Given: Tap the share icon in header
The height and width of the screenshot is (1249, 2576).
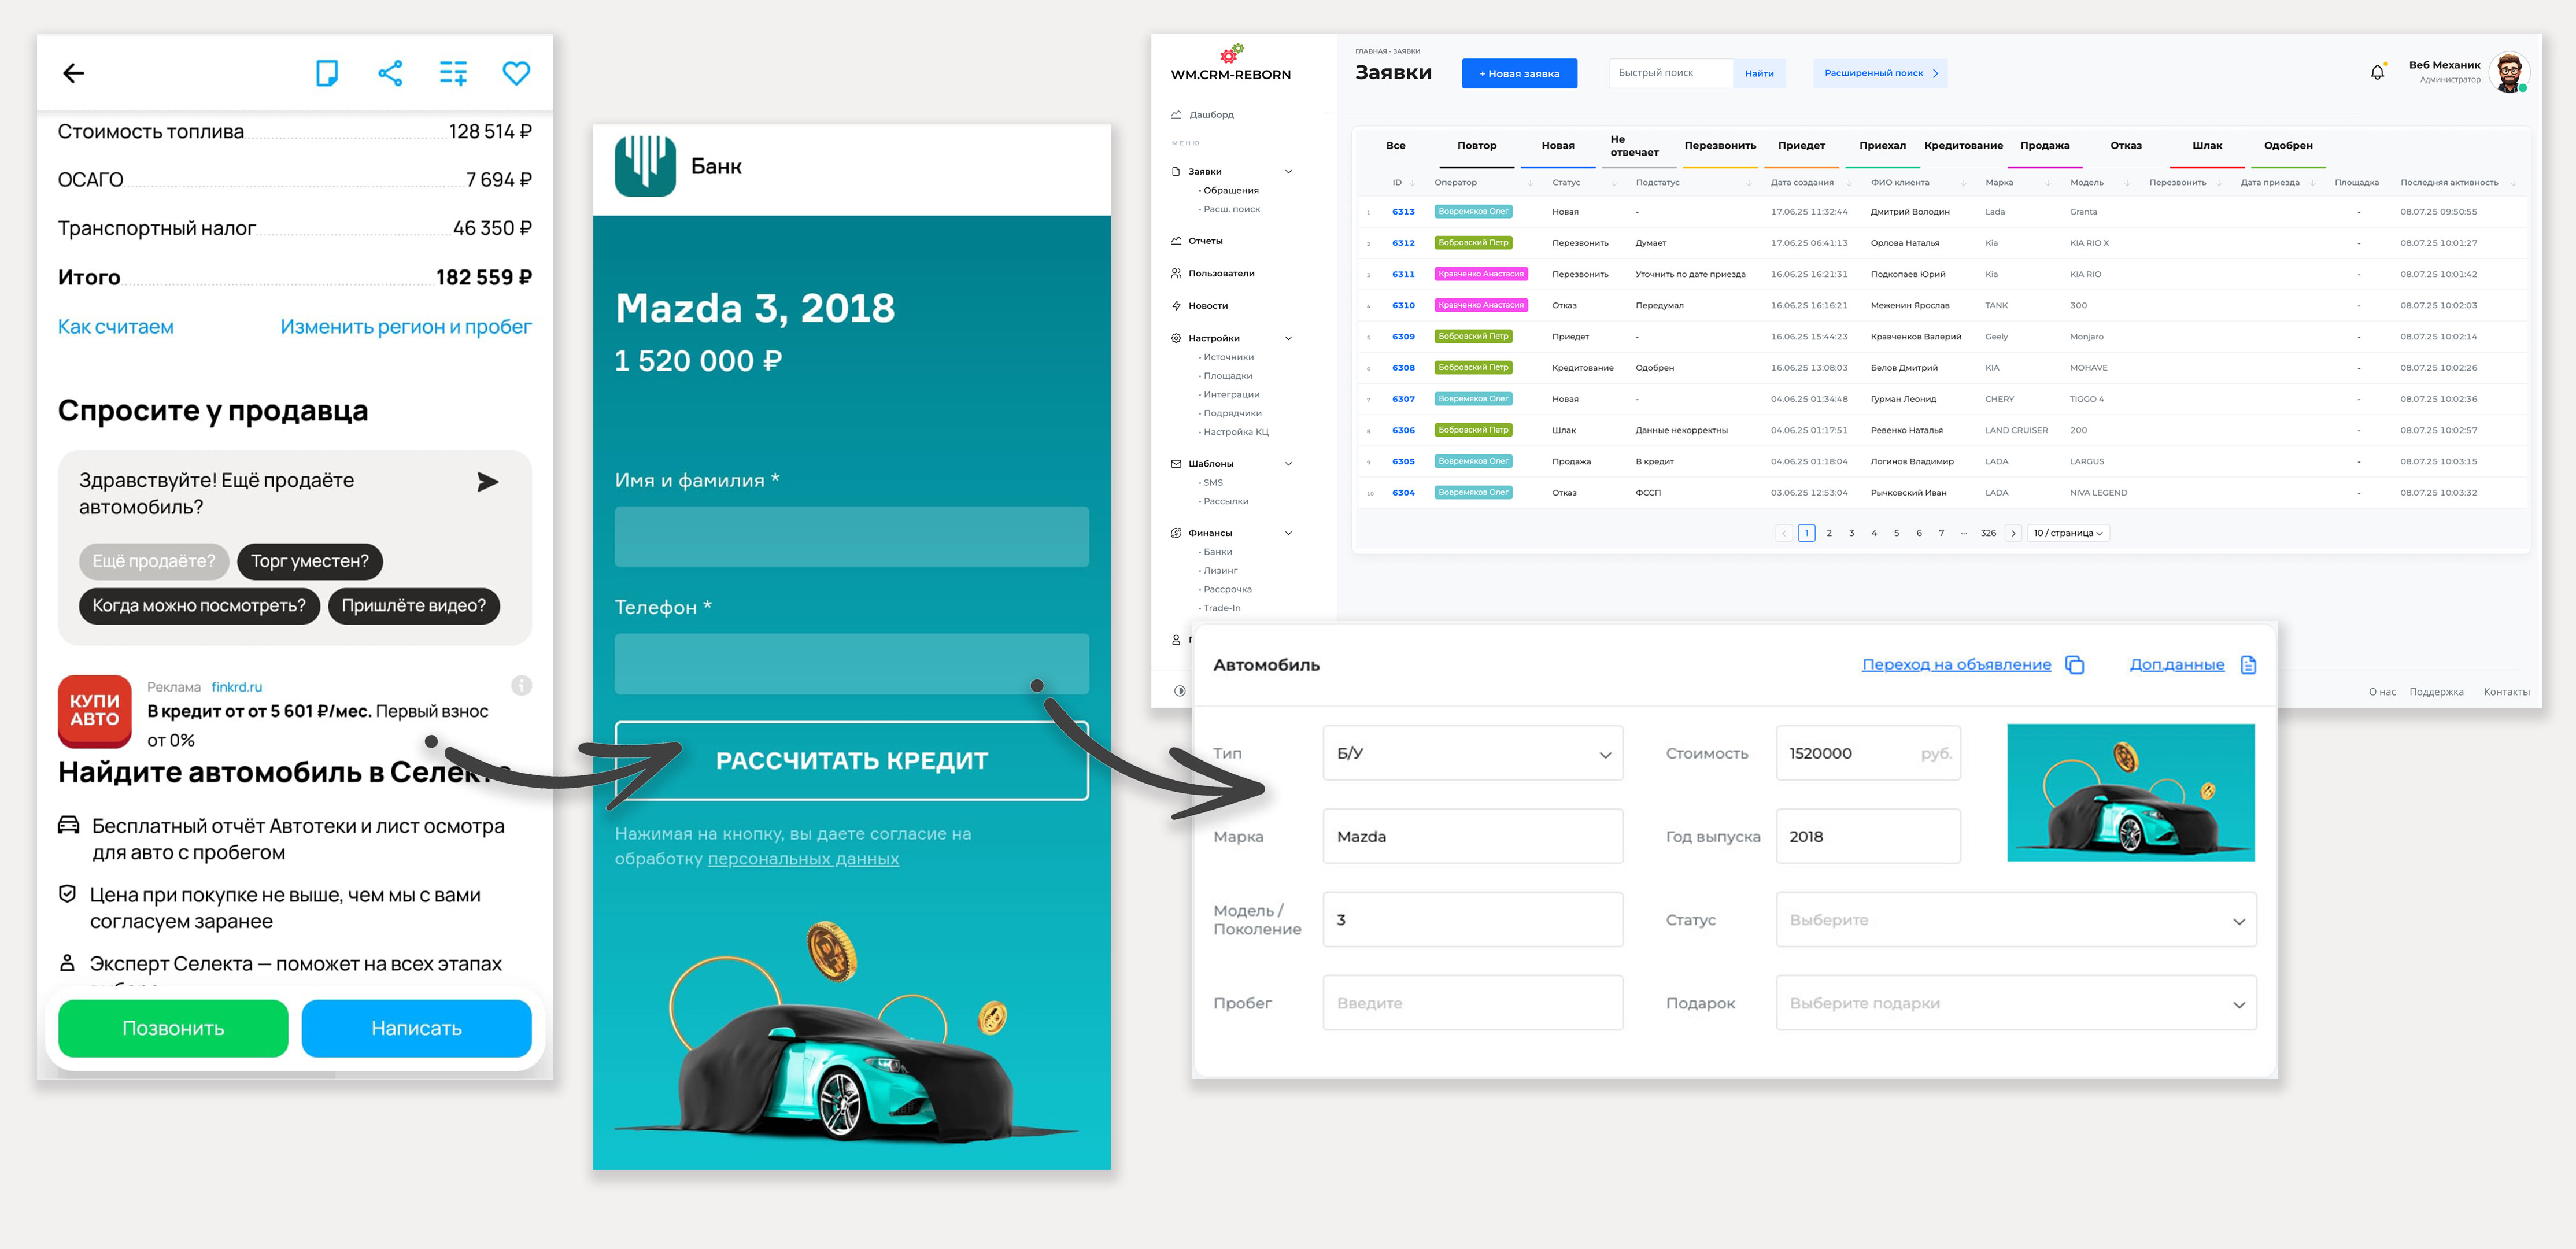Looking at the screenshot, I should click(x=390, y=73).
